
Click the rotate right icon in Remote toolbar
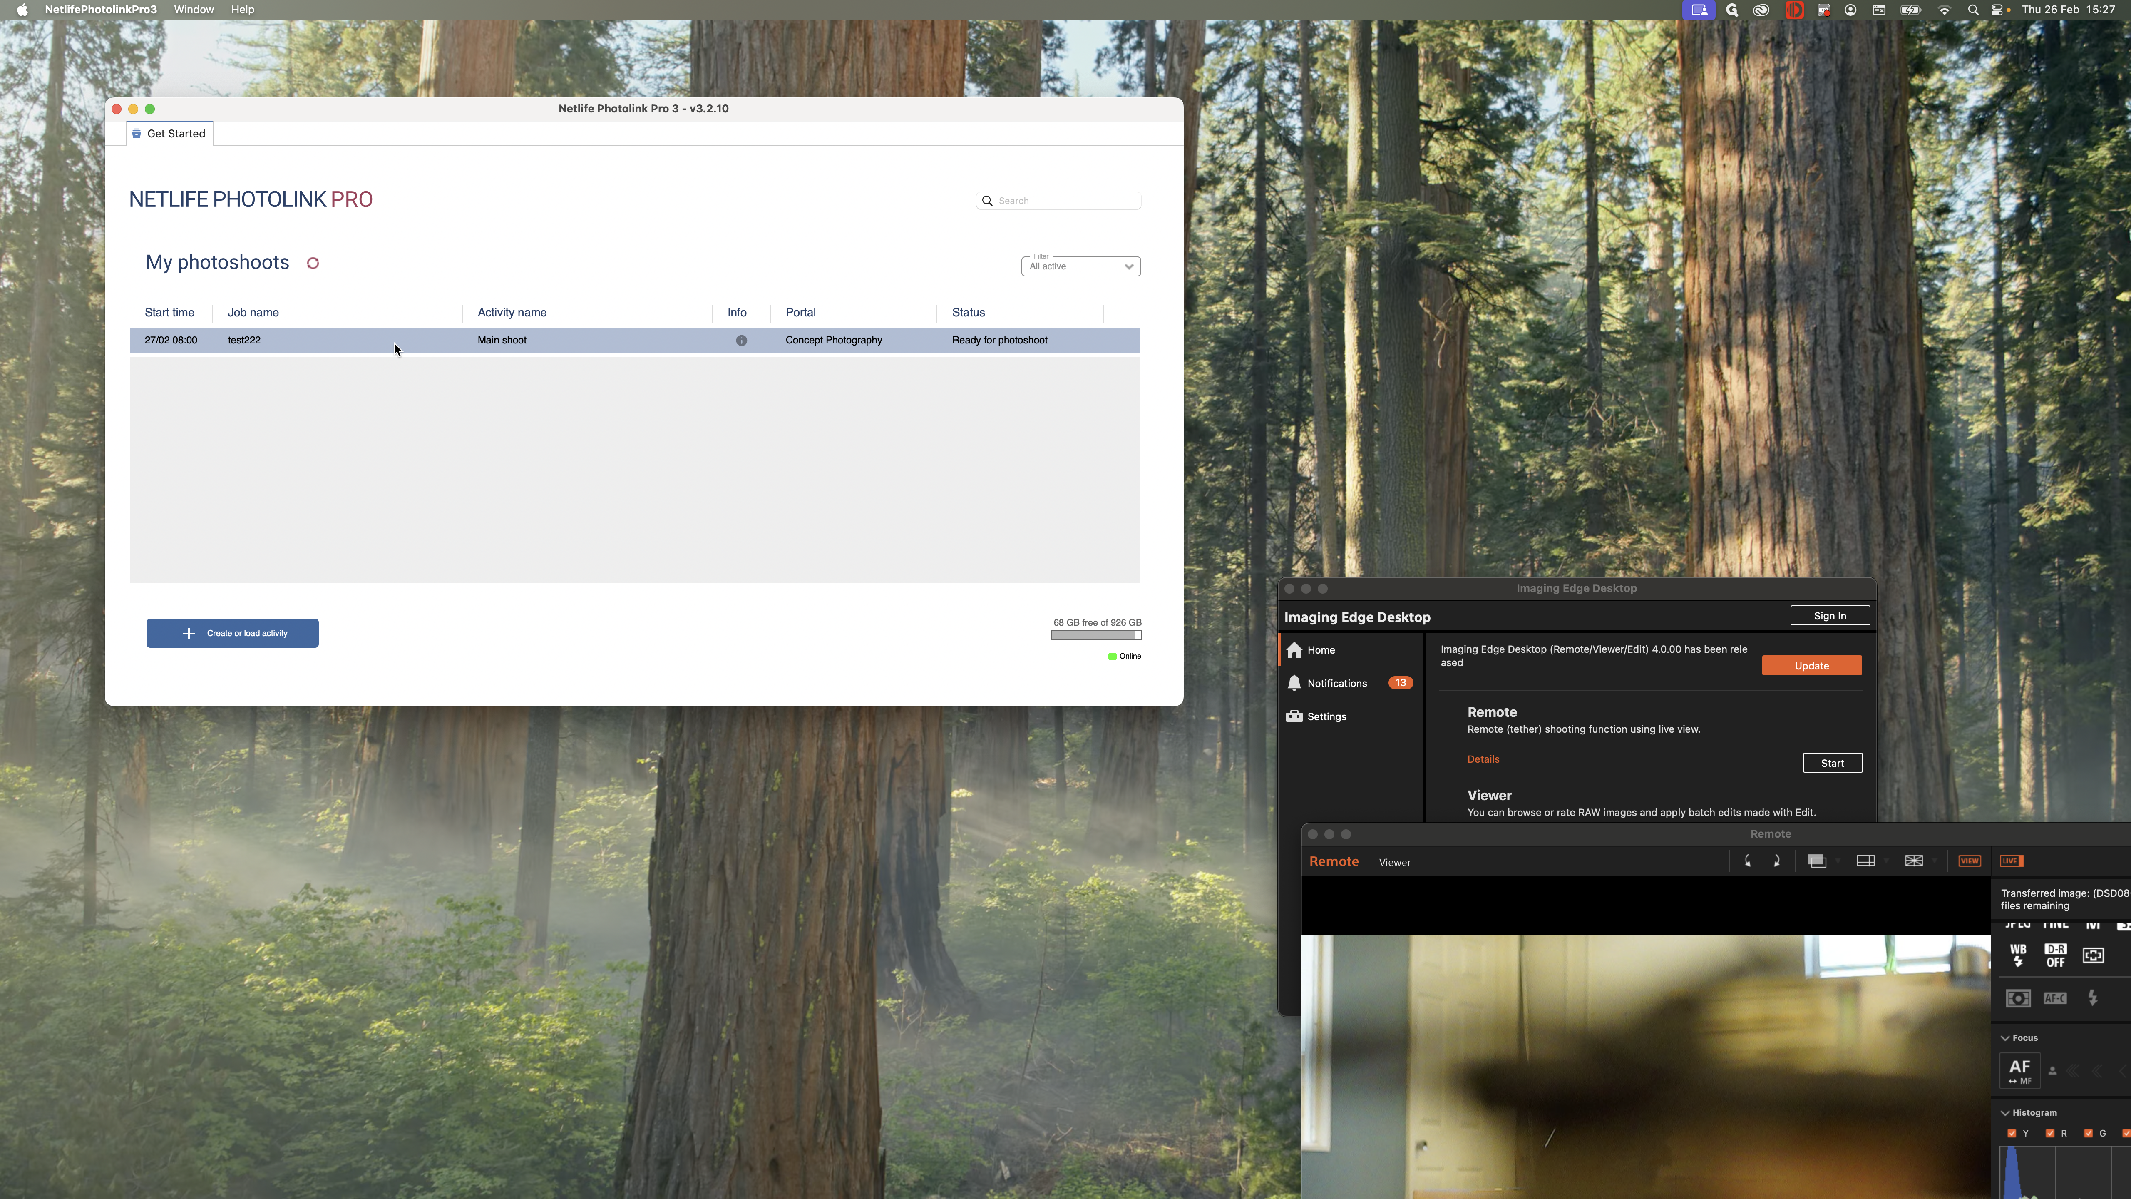[1776, 861]
